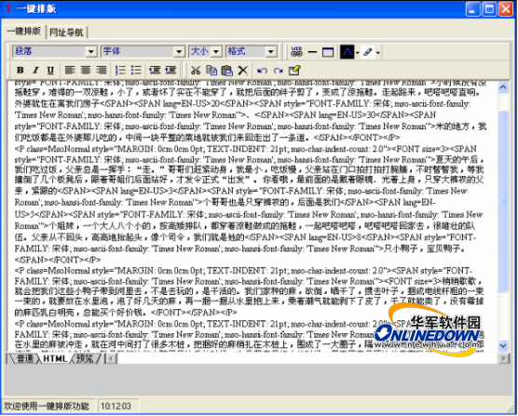Decrease paragraph indent
This screenshot has width=518, height=416.
pyautogui.click(x=155, y=70)
